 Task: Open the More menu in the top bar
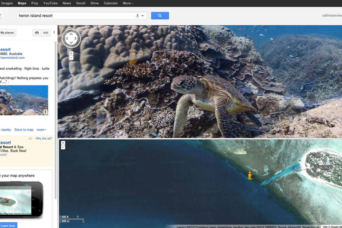point(127,3)
